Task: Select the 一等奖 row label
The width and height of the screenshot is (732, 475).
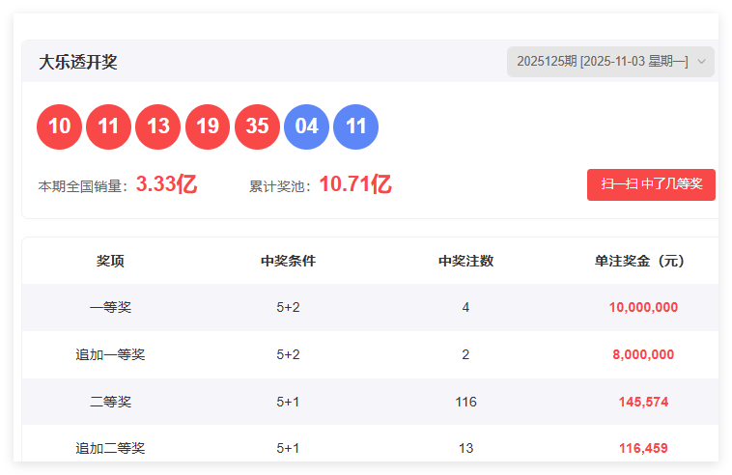Action: (x=111, y=307)
